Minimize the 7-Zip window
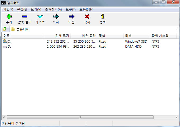180x127 pixels. pos(156,2)
